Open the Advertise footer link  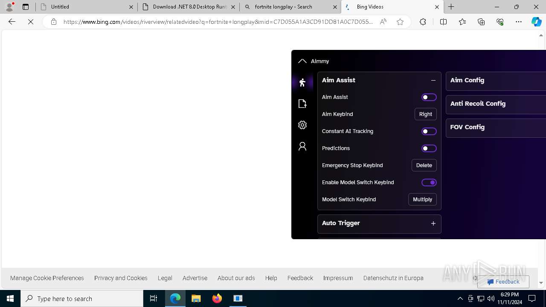[195, 278]
